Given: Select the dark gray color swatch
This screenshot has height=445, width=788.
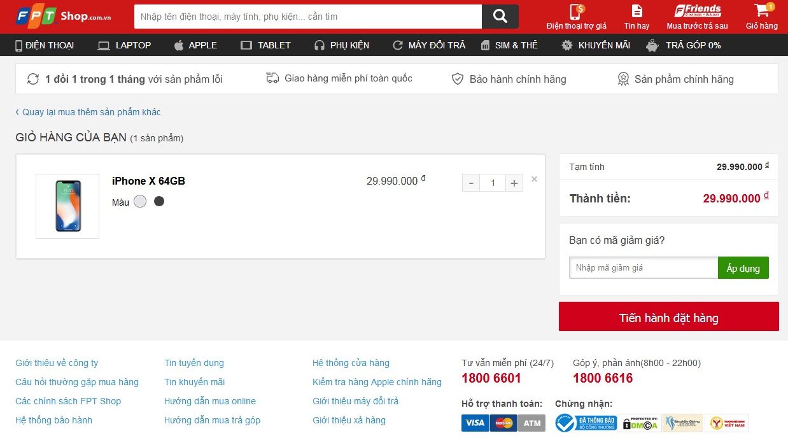Looking at the screenshot, I should coord(159,201).
